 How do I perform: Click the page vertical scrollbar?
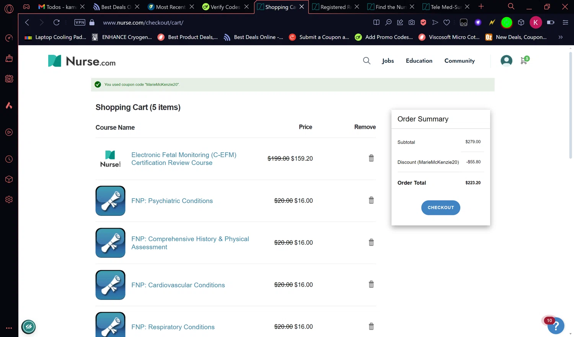571,107
